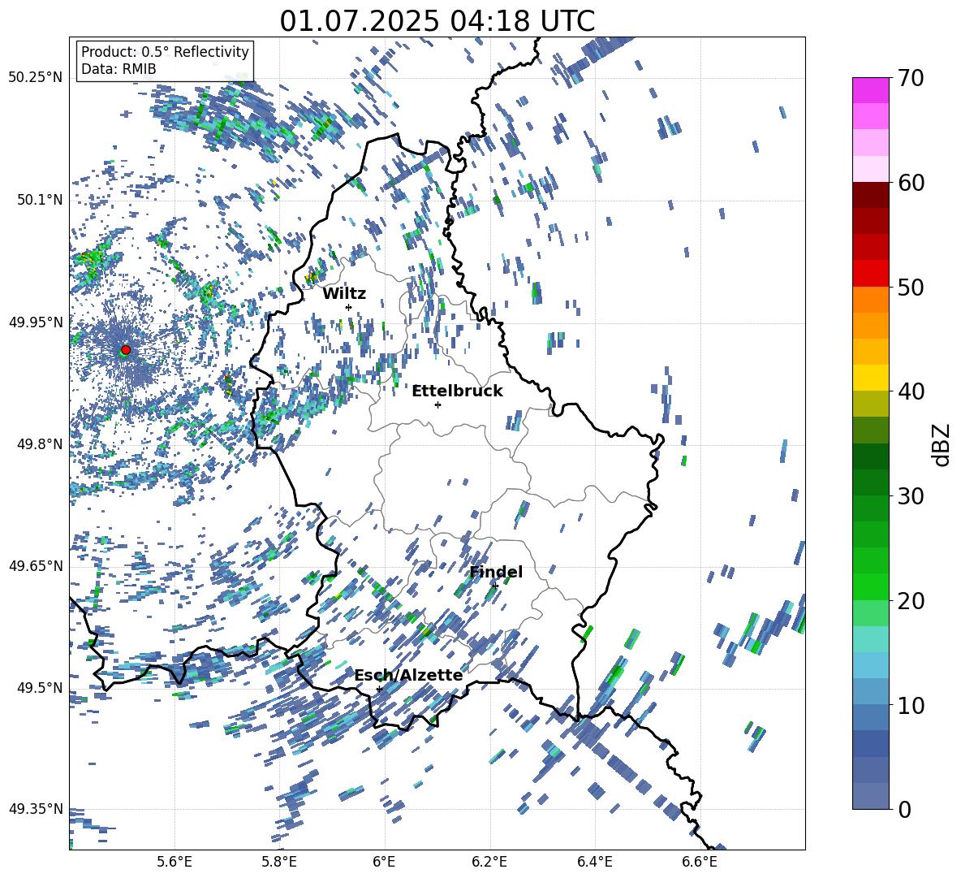Click the dark red colorbar segment below 60
The image size is (961, 878).
pos(870,195)
